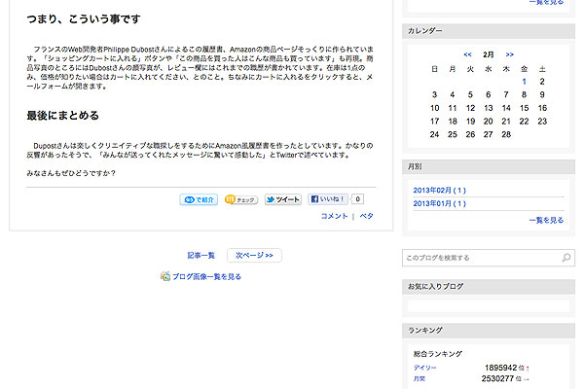Viewport: 584px width, 389px height.
Task: Click the Facebook like count box showing 0
Action: (357, 199)
